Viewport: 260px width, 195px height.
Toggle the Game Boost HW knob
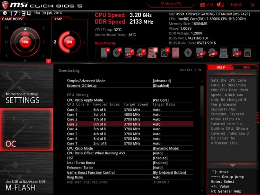25,42
